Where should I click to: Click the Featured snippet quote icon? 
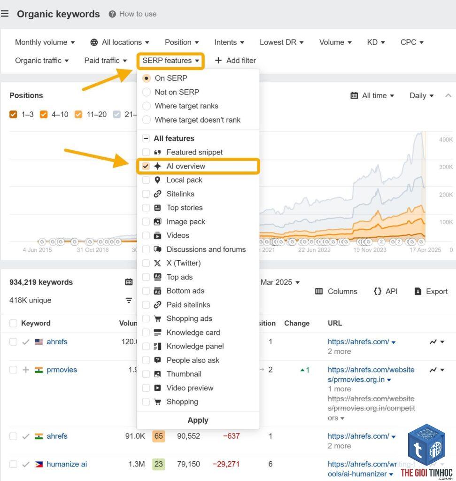(157, 153)
